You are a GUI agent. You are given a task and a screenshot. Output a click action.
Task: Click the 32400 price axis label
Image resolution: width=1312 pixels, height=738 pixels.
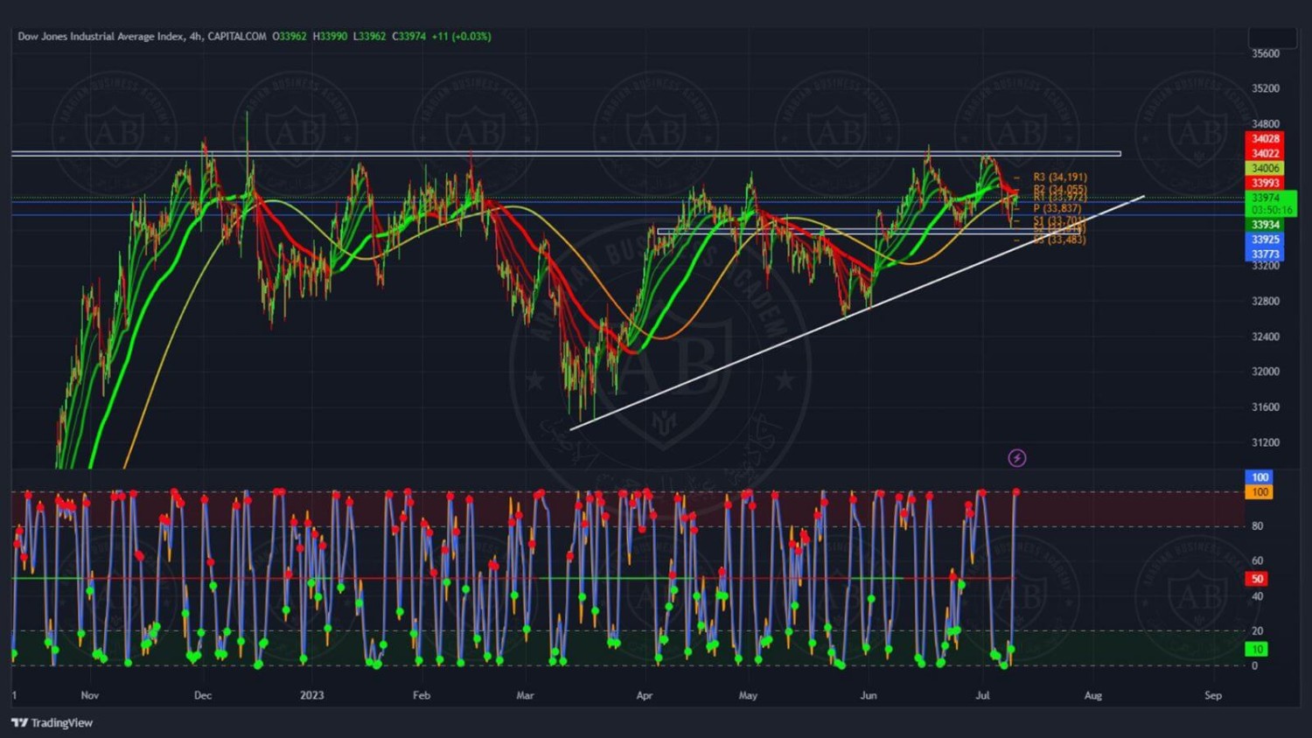coord(1265,336)
